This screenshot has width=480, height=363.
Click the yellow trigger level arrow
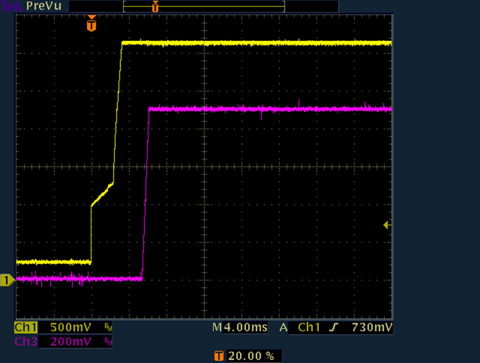(x=387, y=225)
